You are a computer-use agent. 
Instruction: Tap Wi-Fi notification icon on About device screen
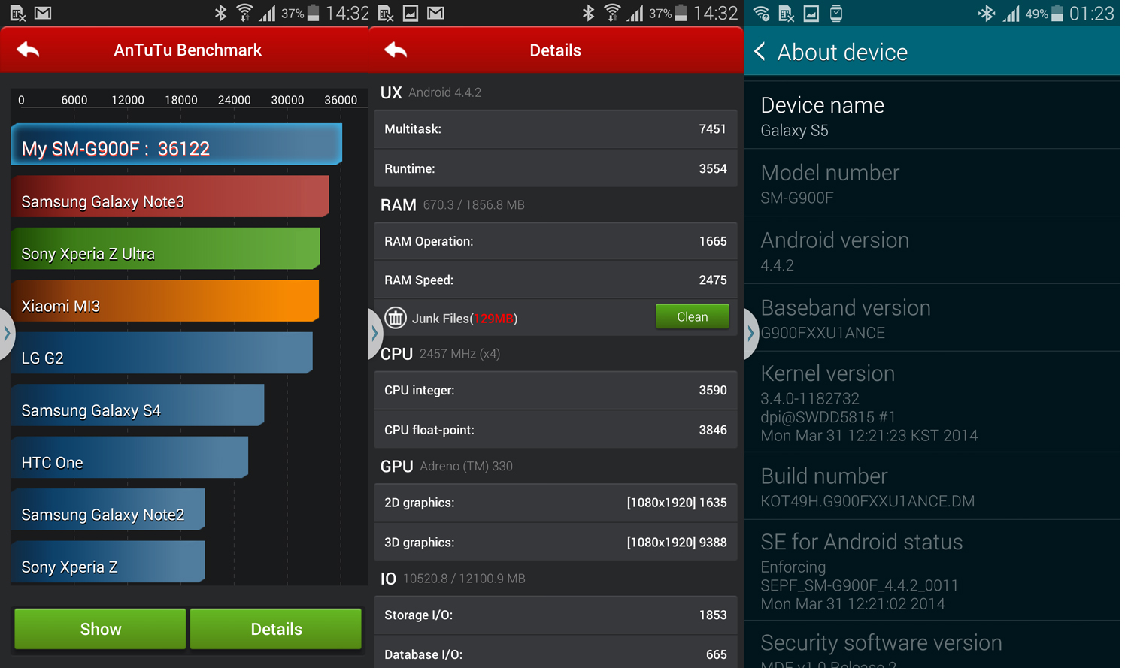click(762, 13)
